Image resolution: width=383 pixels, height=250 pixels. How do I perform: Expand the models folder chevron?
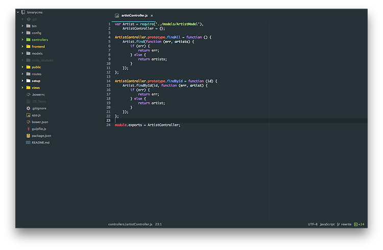[x=22, y=53]
